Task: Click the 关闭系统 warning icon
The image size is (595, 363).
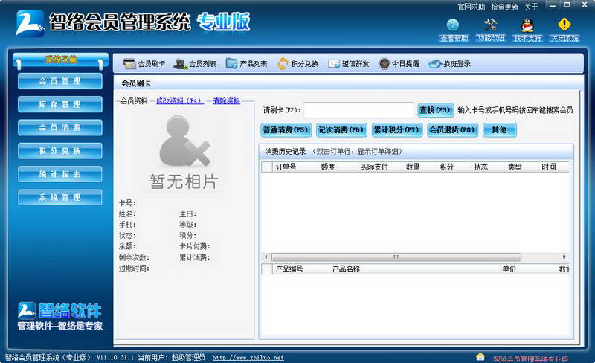Action: click(x=564, y=25)
